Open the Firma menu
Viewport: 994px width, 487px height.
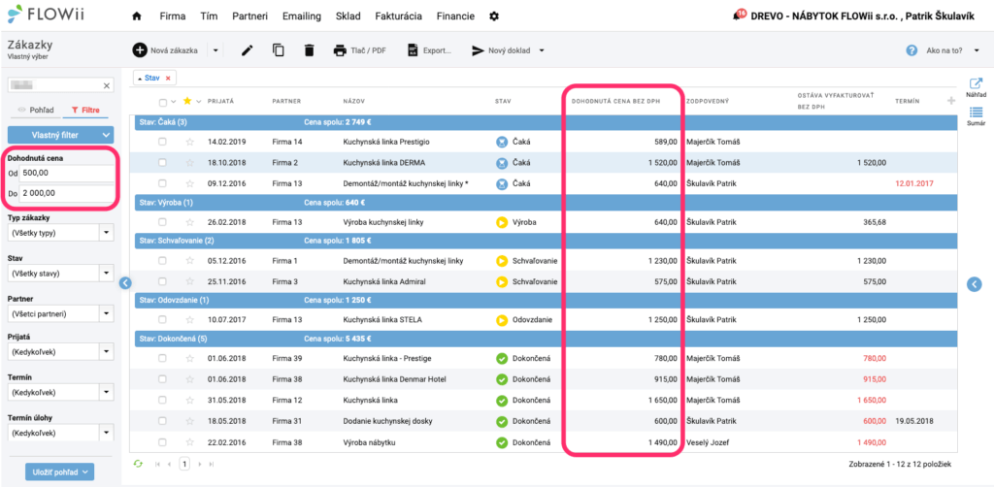coord(173,16)
